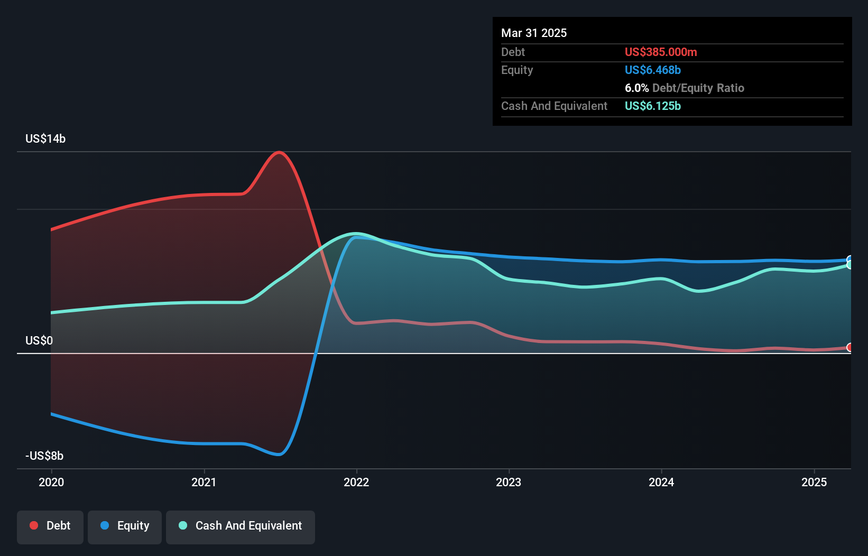The image size is (868, 556).
Task: Click the Equity row label in tooltip
Action: [517, 70]
